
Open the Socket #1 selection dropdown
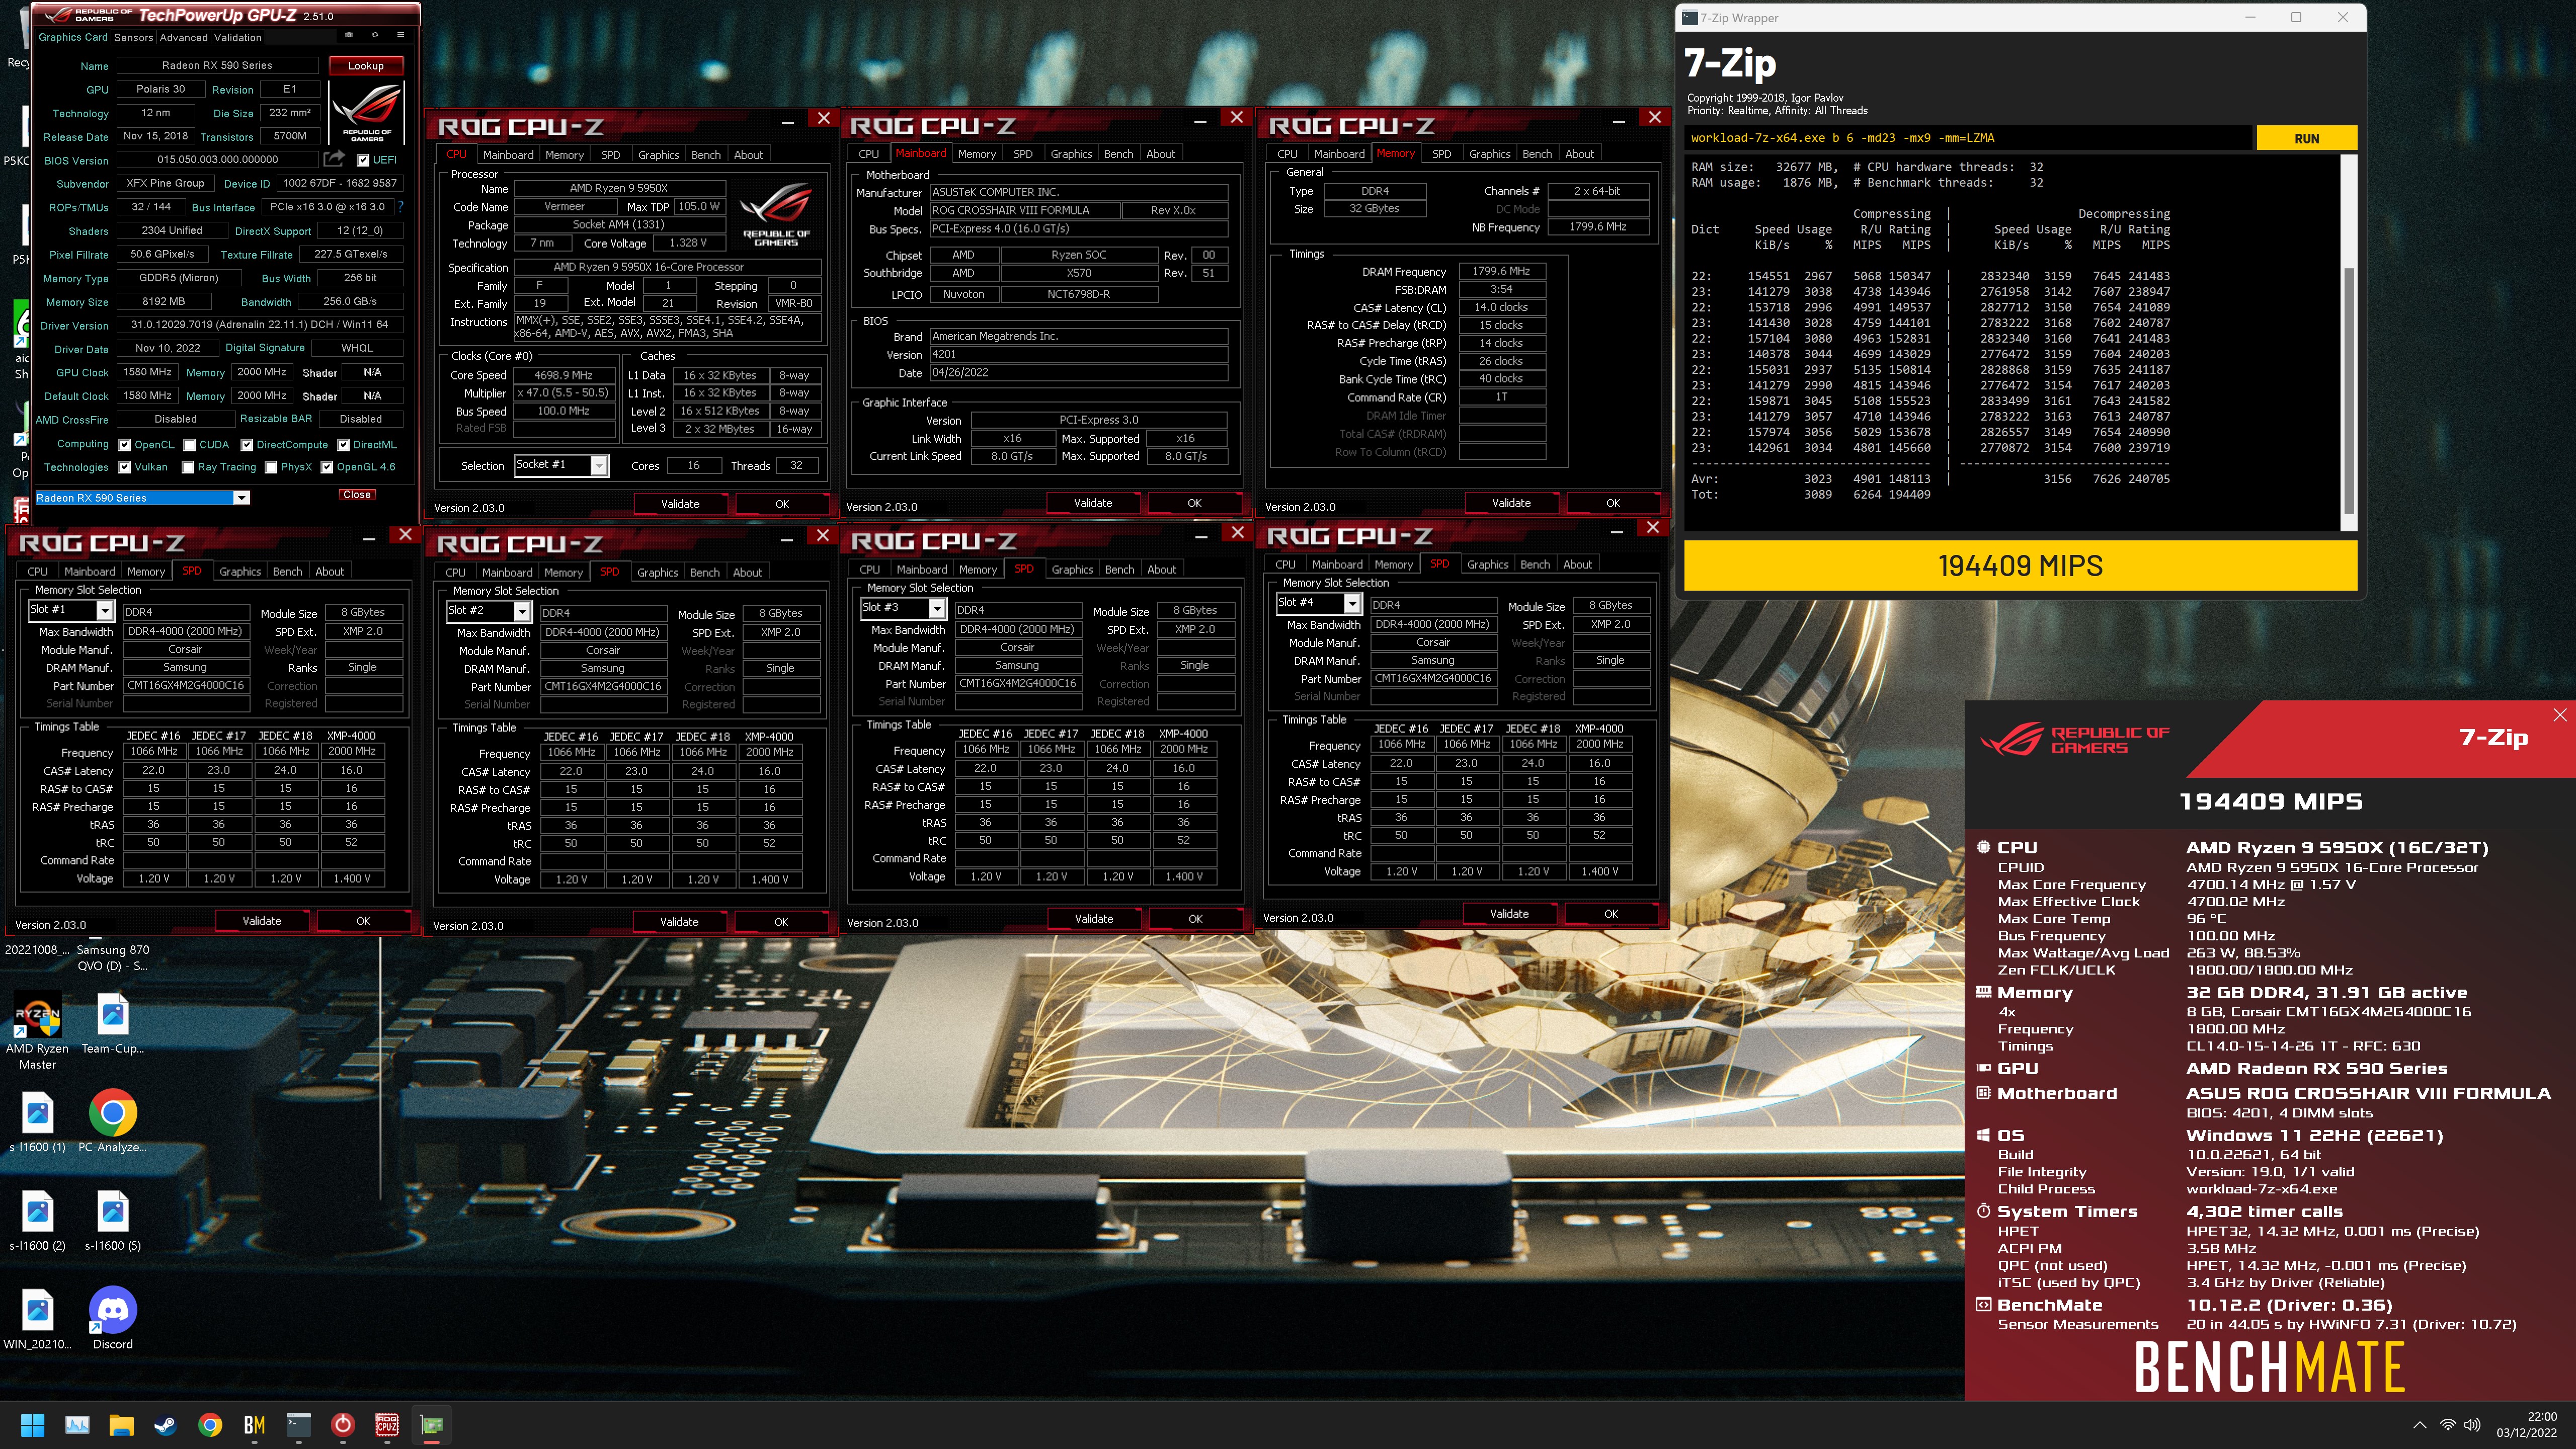[x=561, y=465]
